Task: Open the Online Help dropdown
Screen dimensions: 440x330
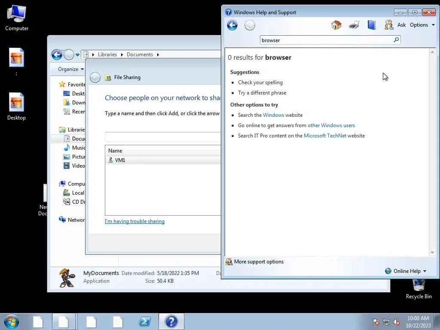Action: pyautogui.click(x=406, y=271)
